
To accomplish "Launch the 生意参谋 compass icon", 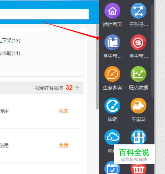I will [x=112, y=74].
